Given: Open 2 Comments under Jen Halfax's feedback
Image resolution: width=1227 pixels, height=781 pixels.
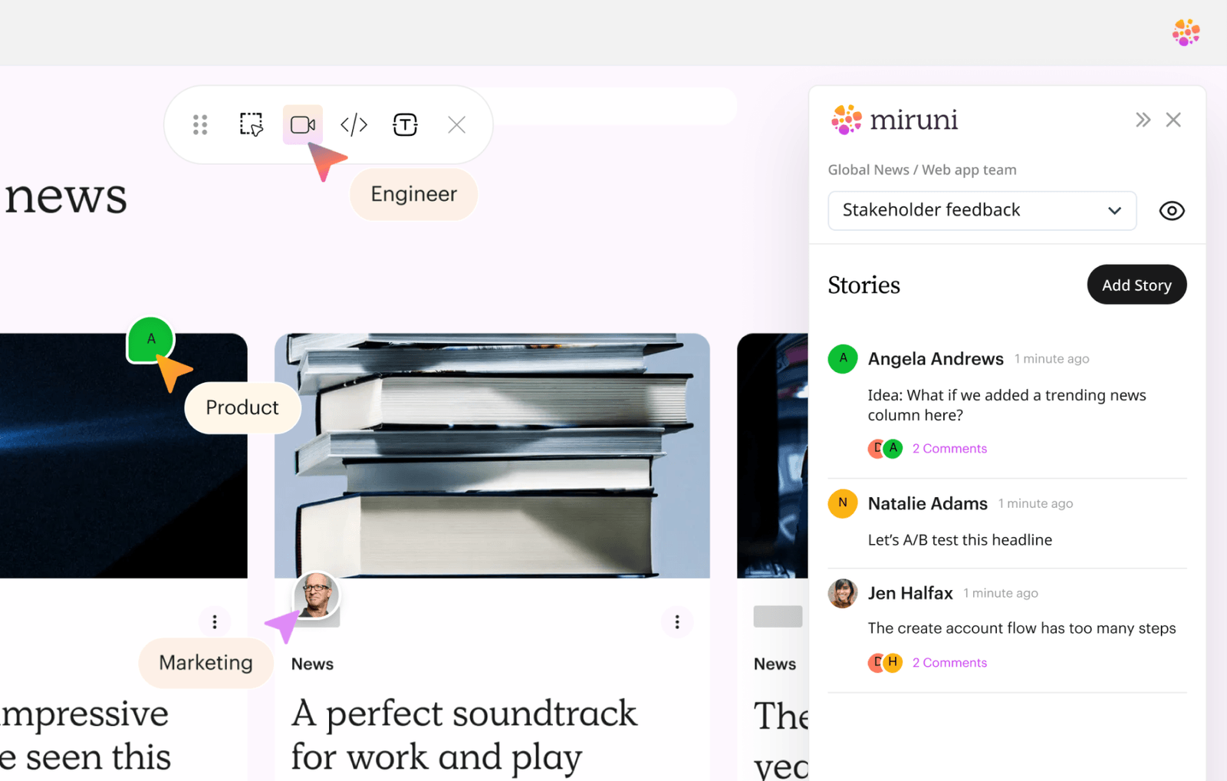Looking at the screenshot, I should point(949,662).
